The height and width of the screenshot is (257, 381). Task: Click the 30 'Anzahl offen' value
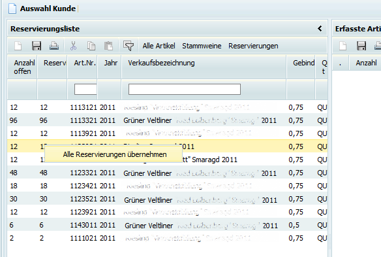(x=13, y=199)
